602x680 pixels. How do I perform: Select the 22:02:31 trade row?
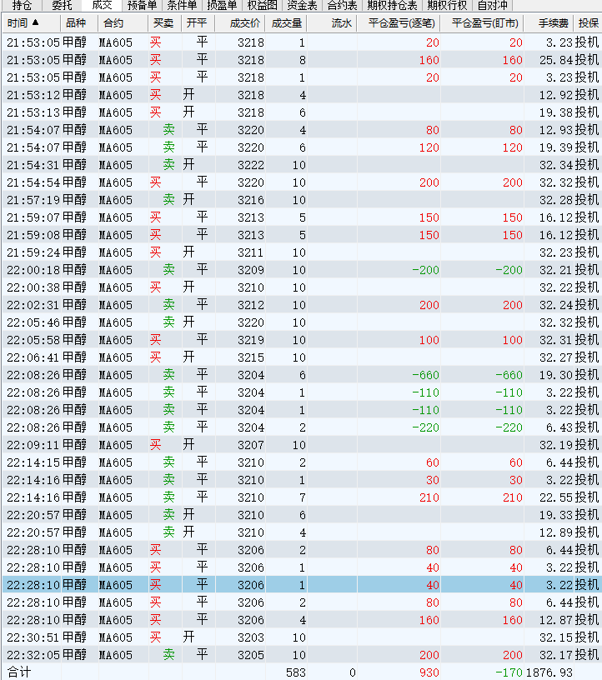[302, 305]
